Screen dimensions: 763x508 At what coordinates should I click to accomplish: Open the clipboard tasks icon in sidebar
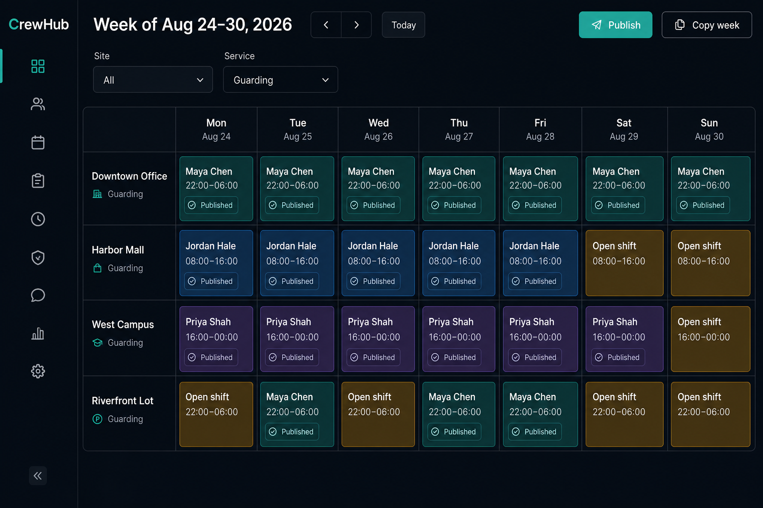38,181
